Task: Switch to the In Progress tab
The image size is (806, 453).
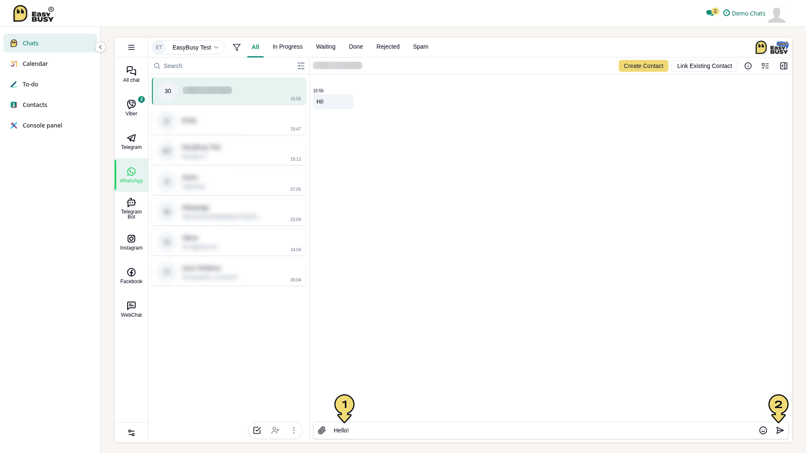Action: [288, 47]
